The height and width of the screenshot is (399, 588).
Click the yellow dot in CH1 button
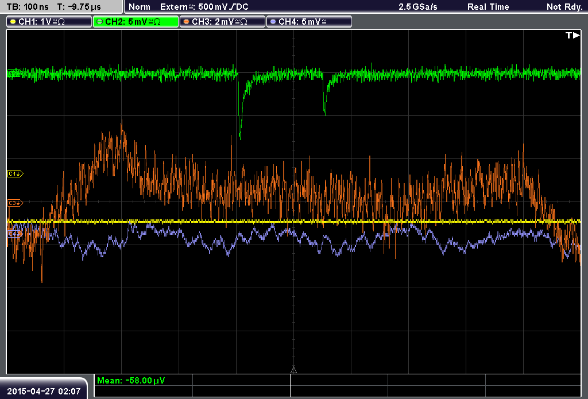[x=13, y=22]
